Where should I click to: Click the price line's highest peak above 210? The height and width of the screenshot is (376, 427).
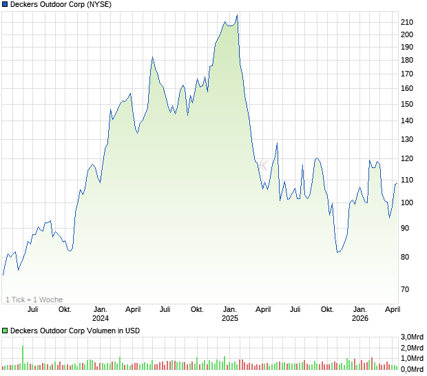coord(237,15)
